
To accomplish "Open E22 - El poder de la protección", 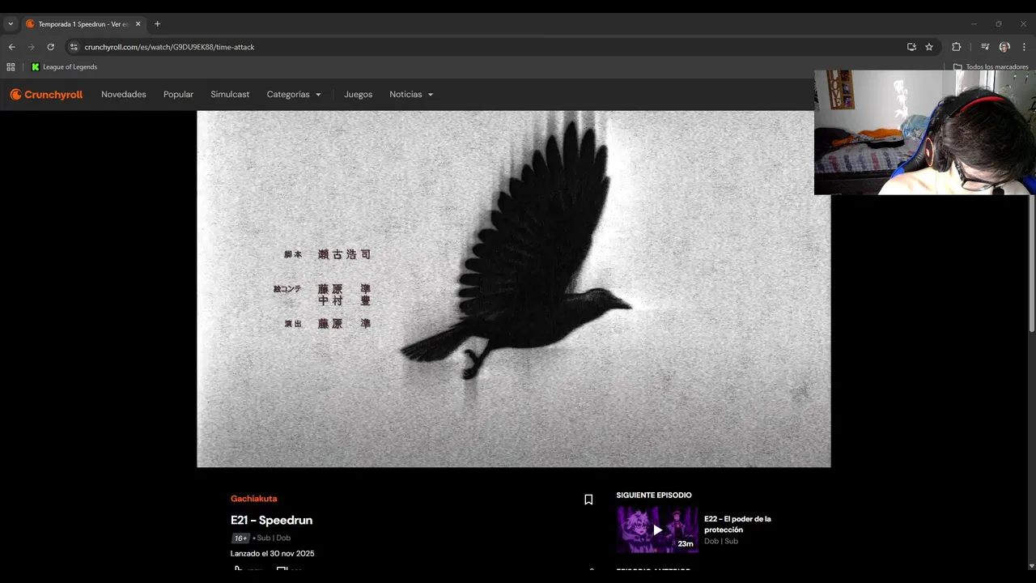I will pyautogui.click(x=737, y=524).
